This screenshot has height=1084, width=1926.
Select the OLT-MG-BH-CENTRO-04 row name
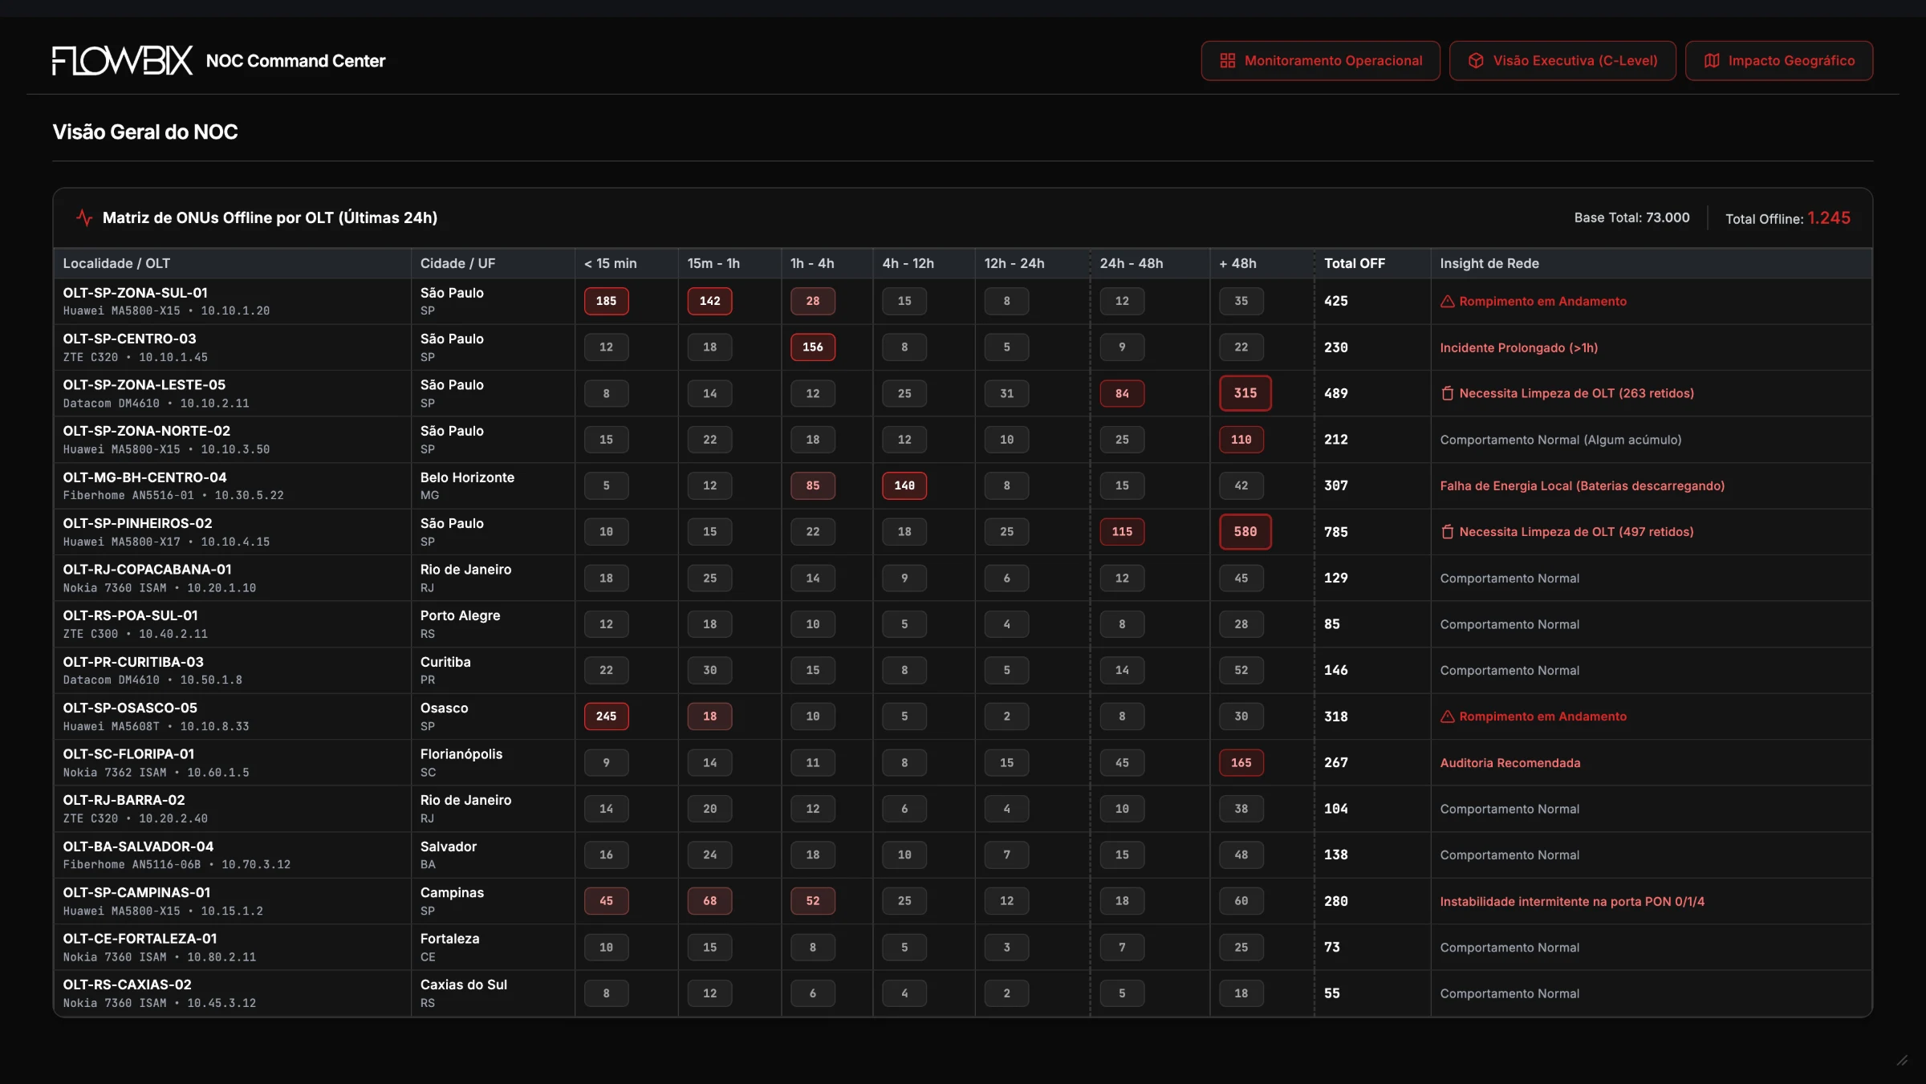144,477
